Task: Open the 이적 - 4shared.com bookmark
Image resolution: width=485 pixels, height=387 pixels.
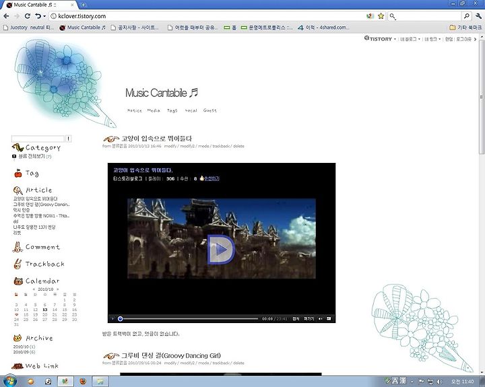Action: coord(323,28)
